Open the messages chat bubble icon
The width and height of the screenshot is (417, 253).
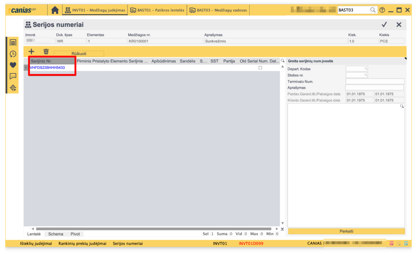pyautogui.click(x=13, y=76)
